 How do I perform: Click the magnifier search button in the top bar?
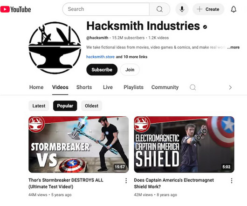[159, 9]
